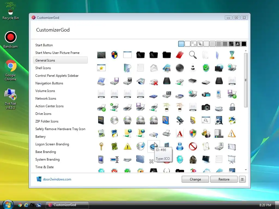This screenshot has width=279, height=209.
Task: Open the Recycle Bin desktop icon
Action: coord(11,11)
